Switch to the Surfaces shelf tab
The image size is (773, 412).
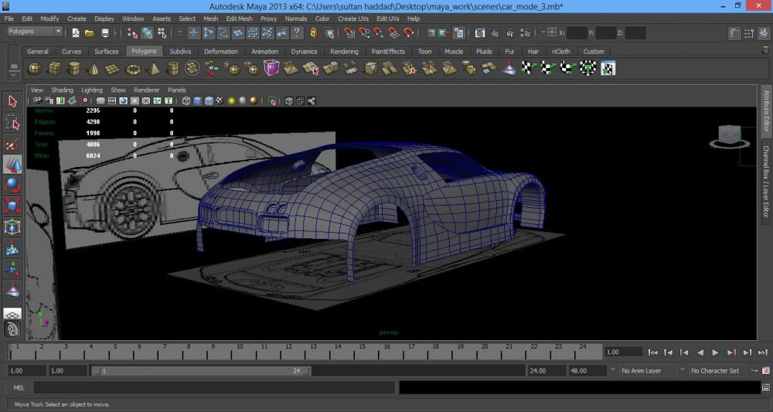point(107,52)
